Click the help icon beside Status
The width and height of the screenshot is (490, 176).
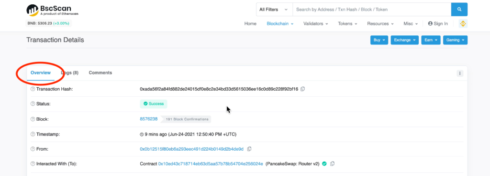(33, 104)
